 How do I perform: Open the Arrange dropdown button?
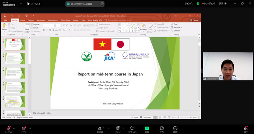[143, 27]
